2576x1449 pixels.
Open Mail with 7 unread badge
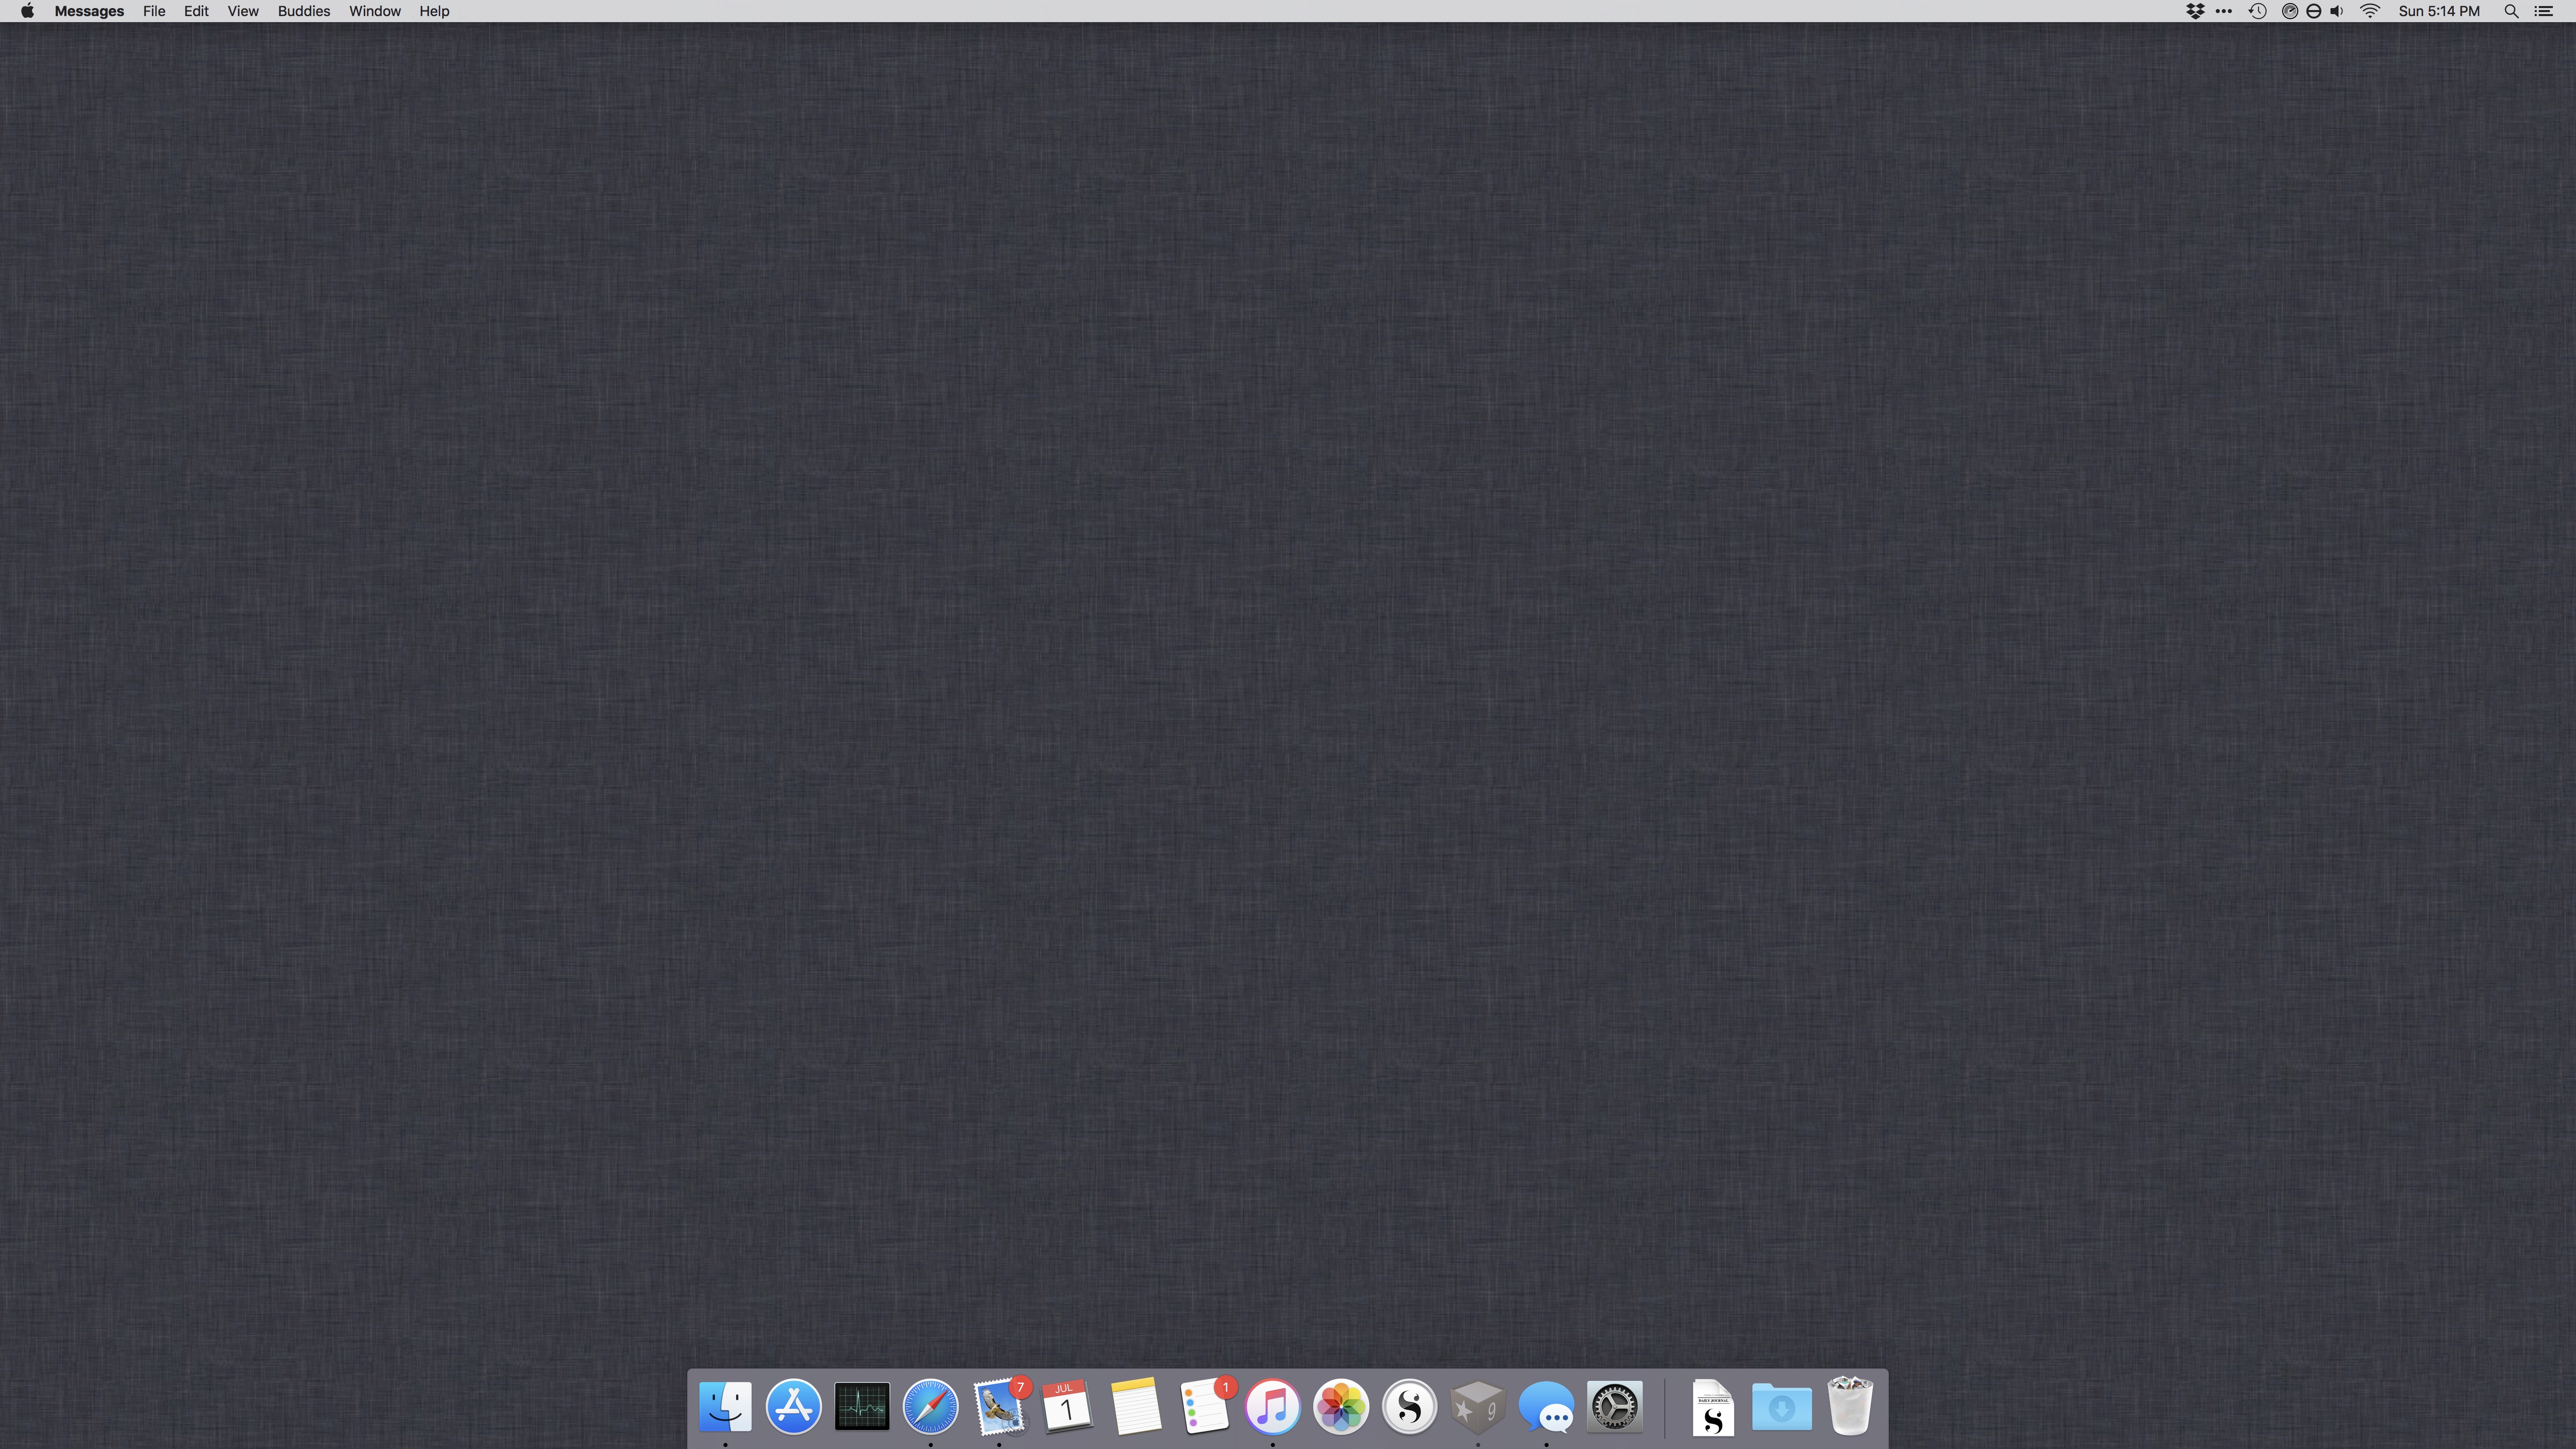coord(998,1406)
